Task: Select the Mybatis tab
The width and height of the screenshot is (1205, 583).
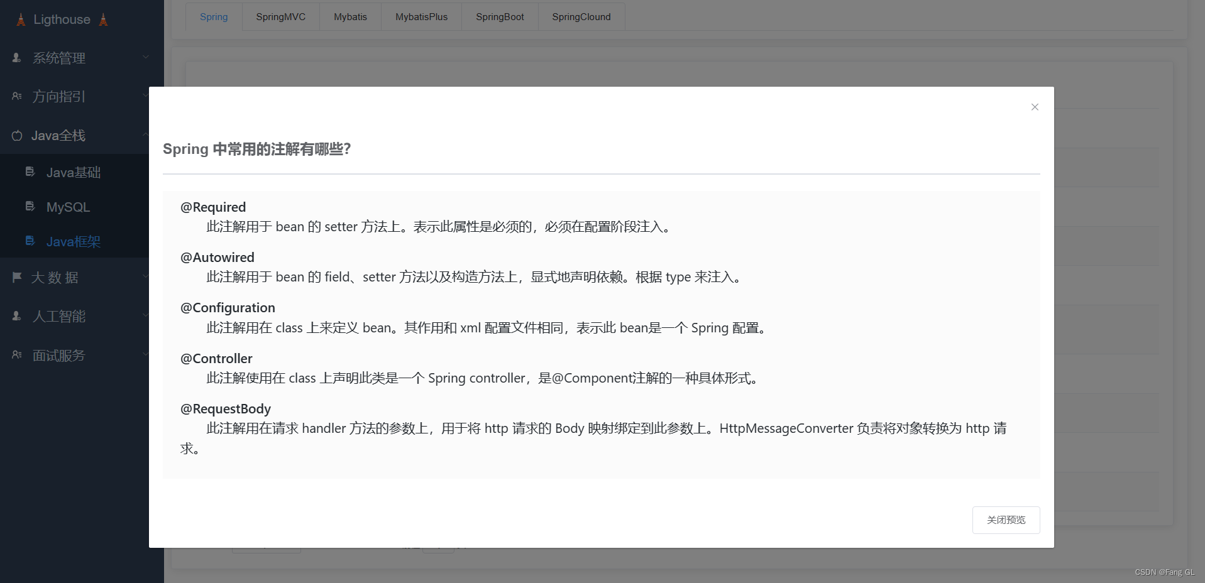Action: pos(350,17)
